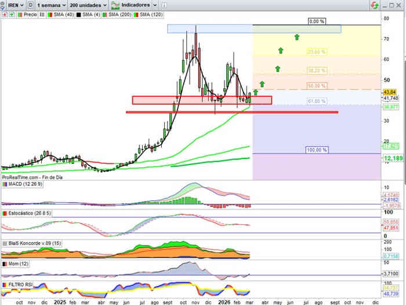Open the IREN ticker dropdown
406x305 pixels.
point(12,4)
